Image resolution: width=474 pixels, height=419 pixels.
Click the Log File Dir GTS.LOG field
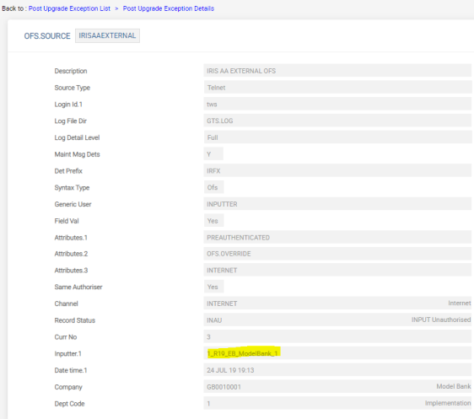click(337, 121)
